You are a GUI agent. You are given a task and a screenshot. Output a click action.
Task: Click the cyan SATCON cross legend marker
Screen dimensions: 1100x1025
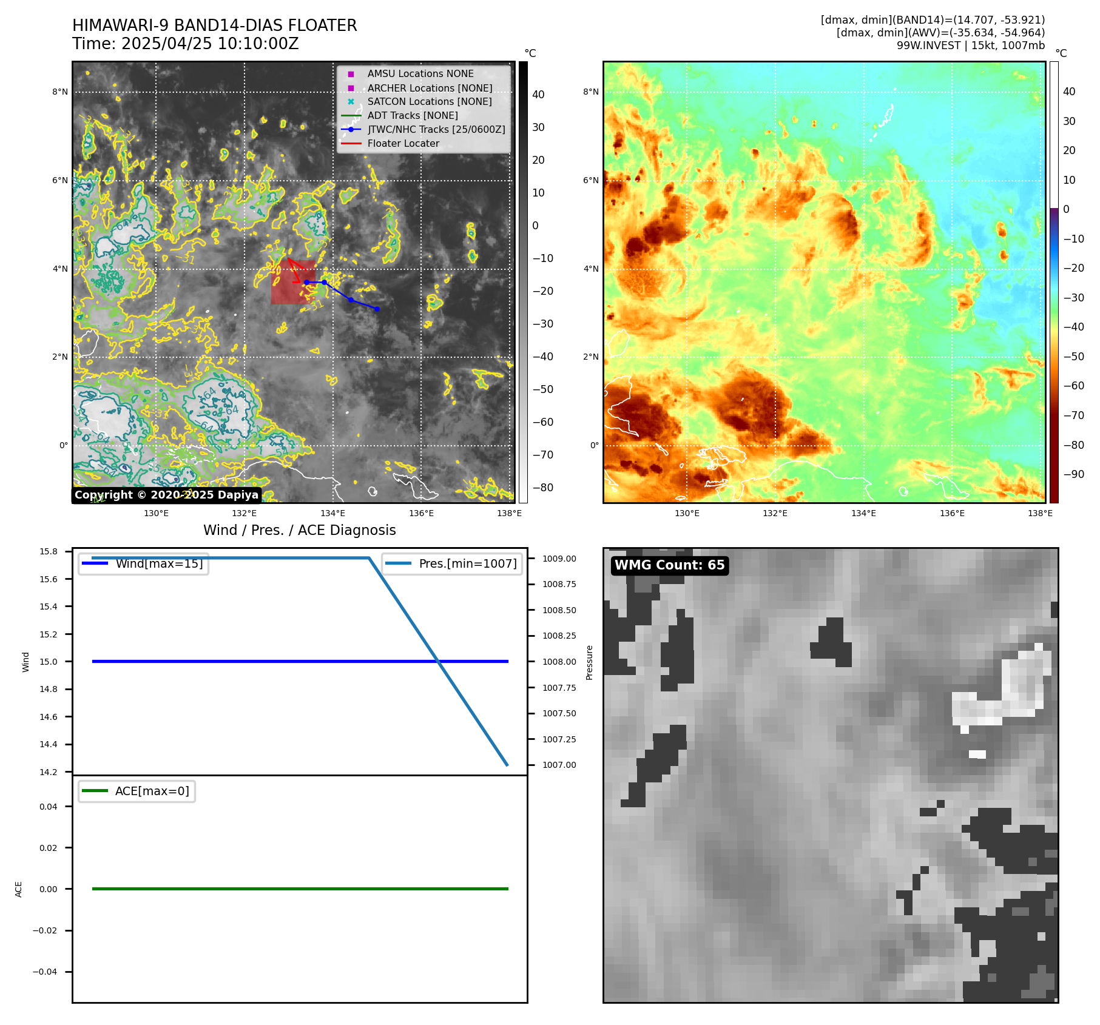(351, 102)
